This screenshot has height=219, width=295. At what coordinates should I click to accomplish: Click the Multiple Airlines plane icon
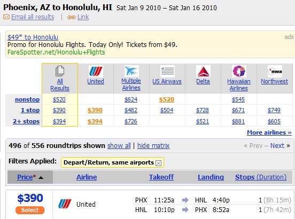pos(131,71)
